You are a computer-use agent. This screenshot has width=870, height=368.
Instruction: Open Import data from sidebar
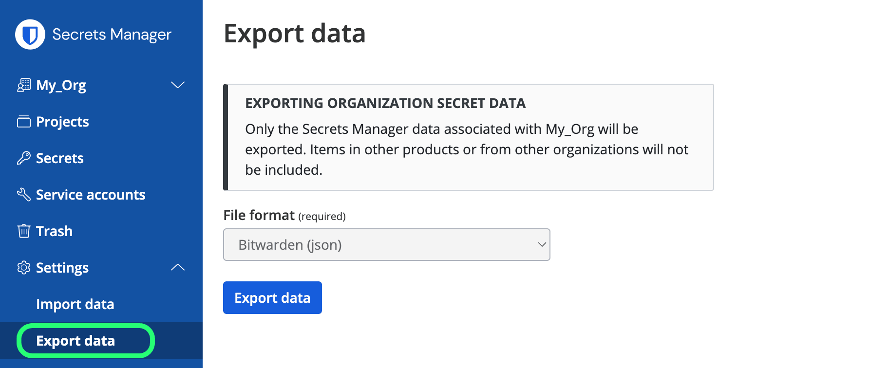pyautogui.click(x=75, y=304)
